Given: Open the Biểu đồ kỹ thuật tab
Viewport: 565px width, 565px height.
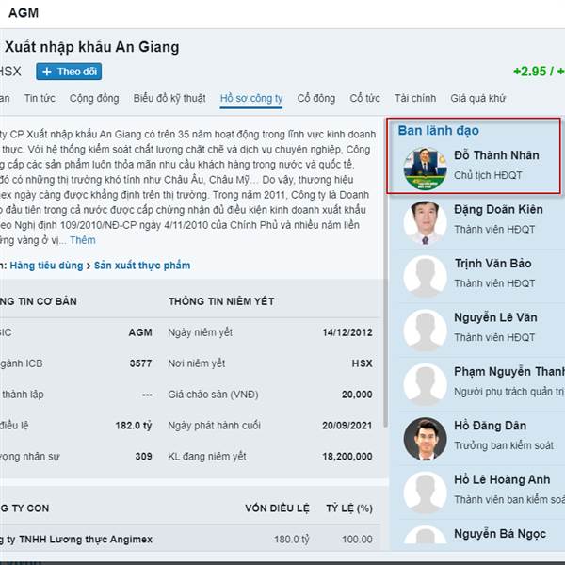Looking at the screenshot, I should (169, 98).
